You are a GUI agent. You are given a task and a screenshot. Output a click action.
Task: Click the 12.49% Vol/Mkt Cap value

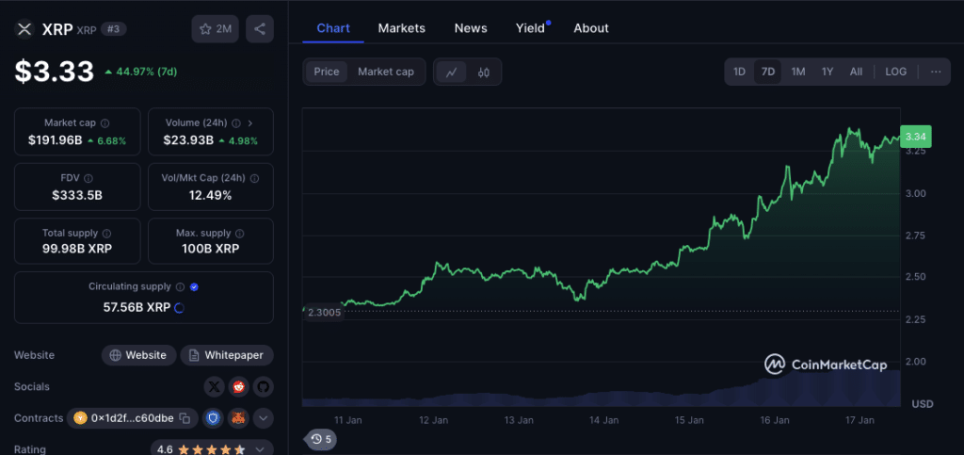211,196
